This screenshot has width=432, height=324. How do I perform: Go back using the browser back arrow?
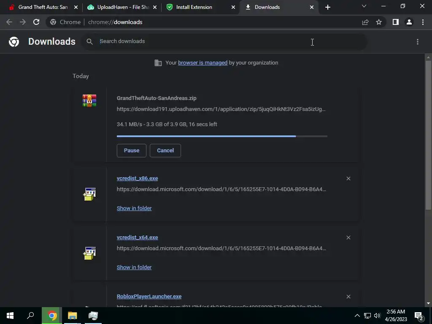(9, 22)
